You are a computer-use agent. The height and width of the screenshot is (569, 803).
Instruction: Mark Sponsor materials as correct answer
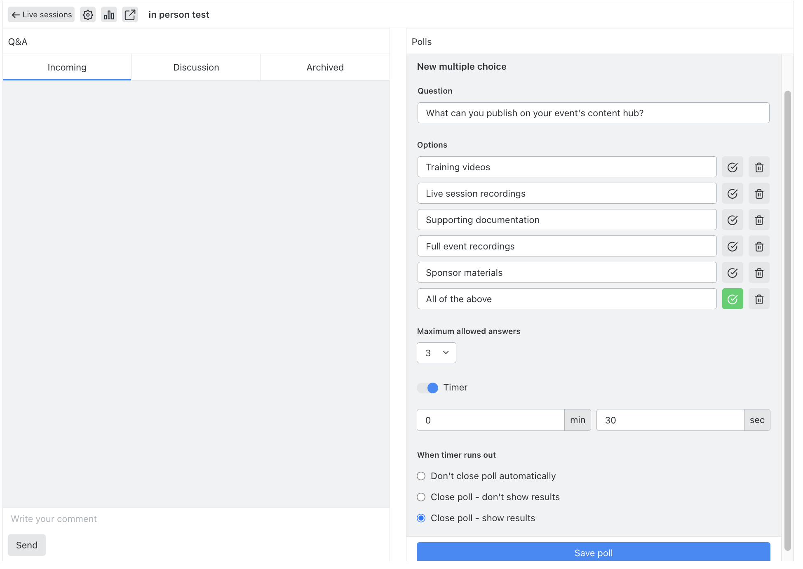tap(733, 272)
